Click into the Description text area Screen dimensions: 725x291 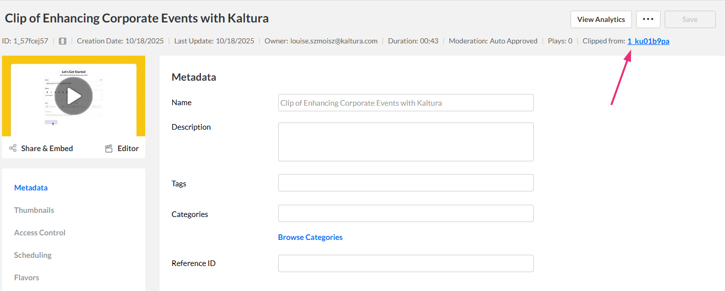[x=406, y=142]
